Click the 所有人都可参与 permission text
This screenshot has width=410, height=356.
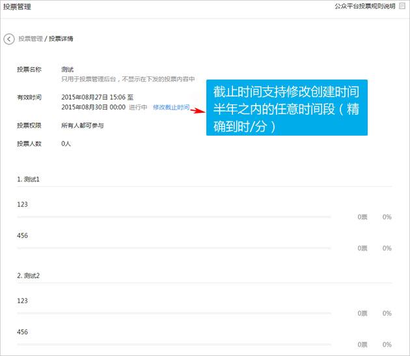coord(82,125)
